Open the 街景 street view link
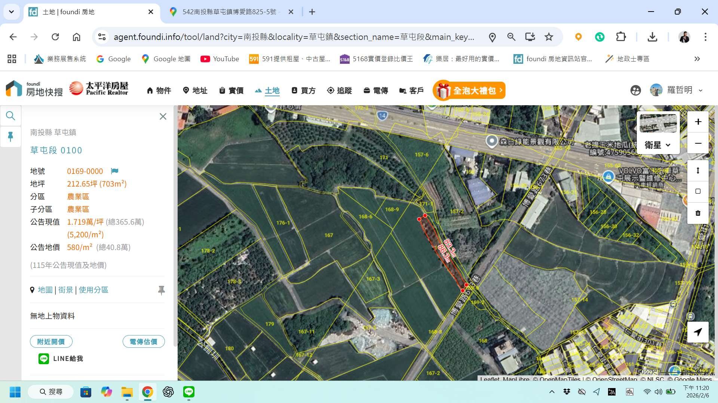718x403 pixels. pos(65,290)
